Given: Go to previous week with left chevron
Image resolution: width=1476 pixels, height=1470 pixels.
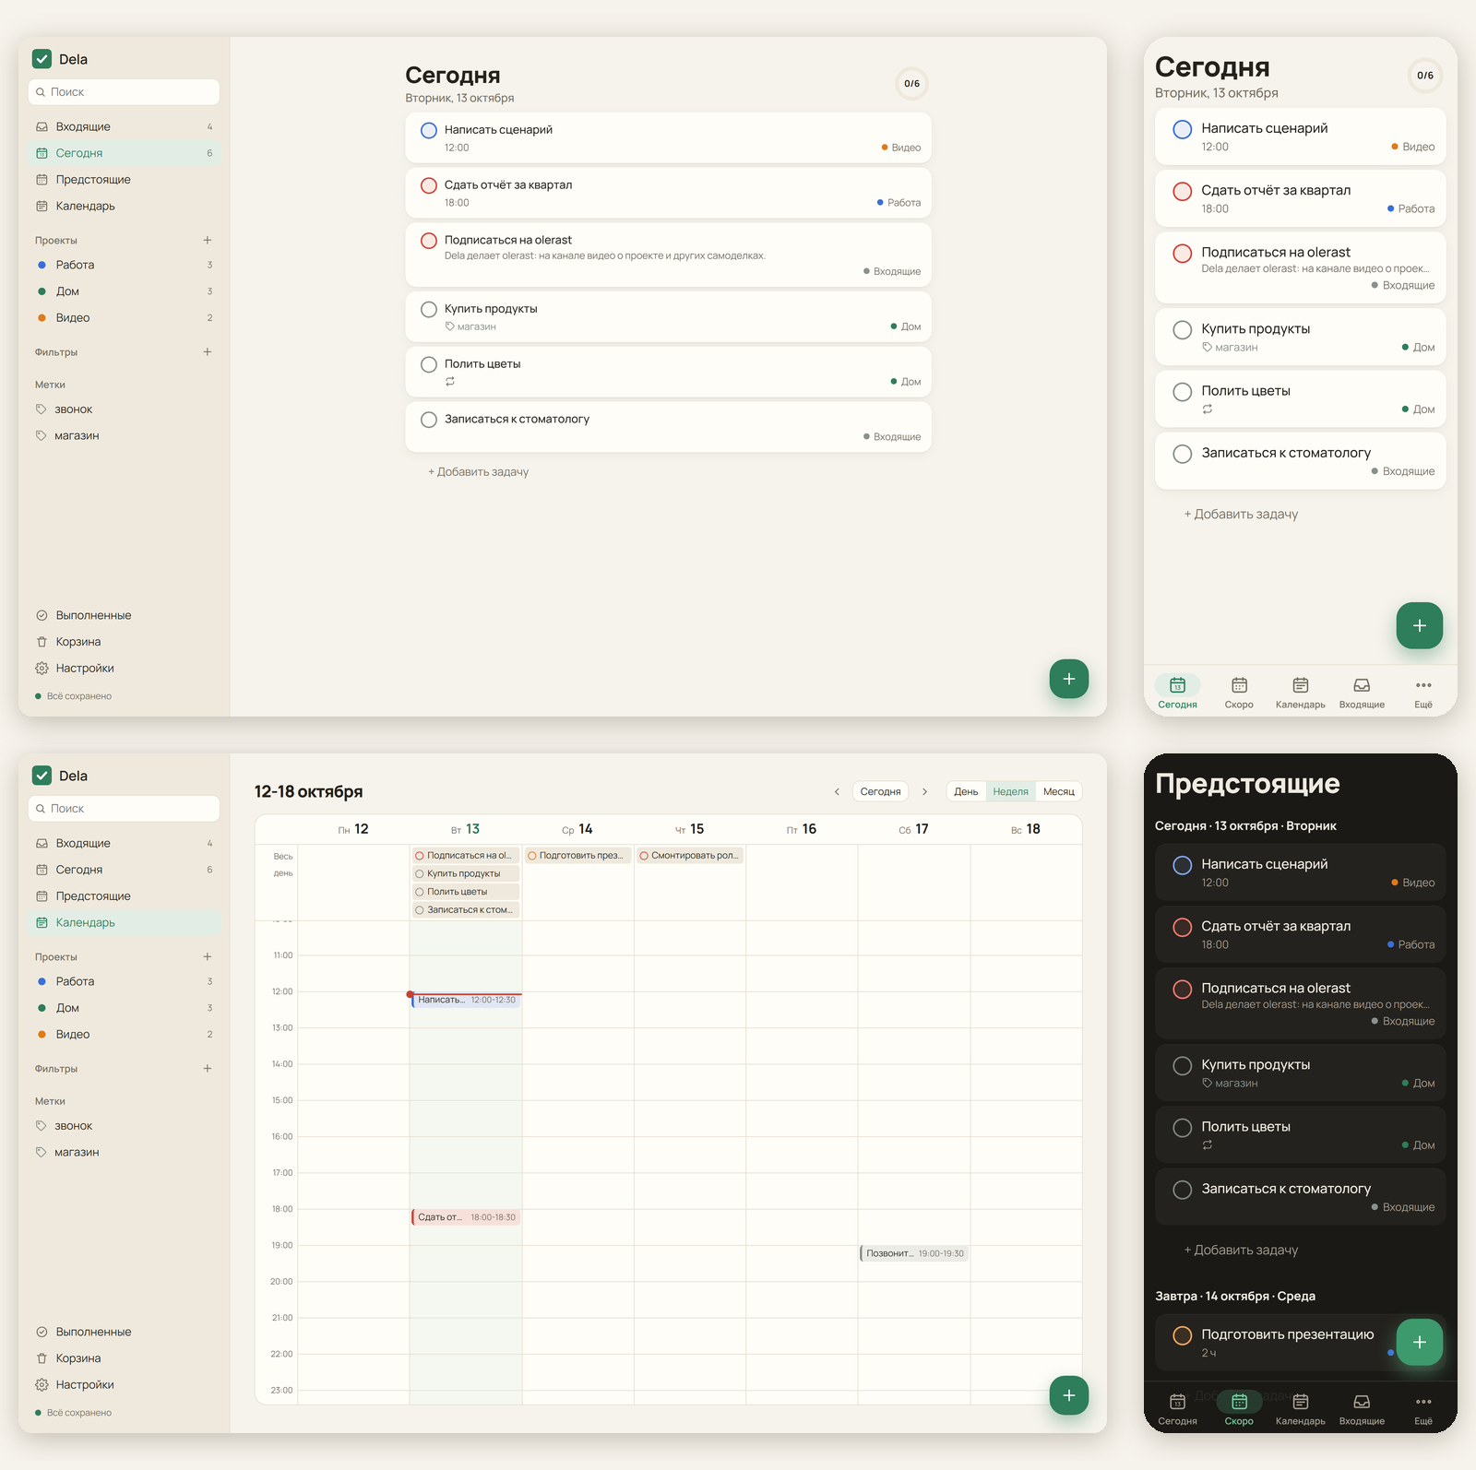Looking at the screenshot, I should pyautogui.click(x=837, y=791).
